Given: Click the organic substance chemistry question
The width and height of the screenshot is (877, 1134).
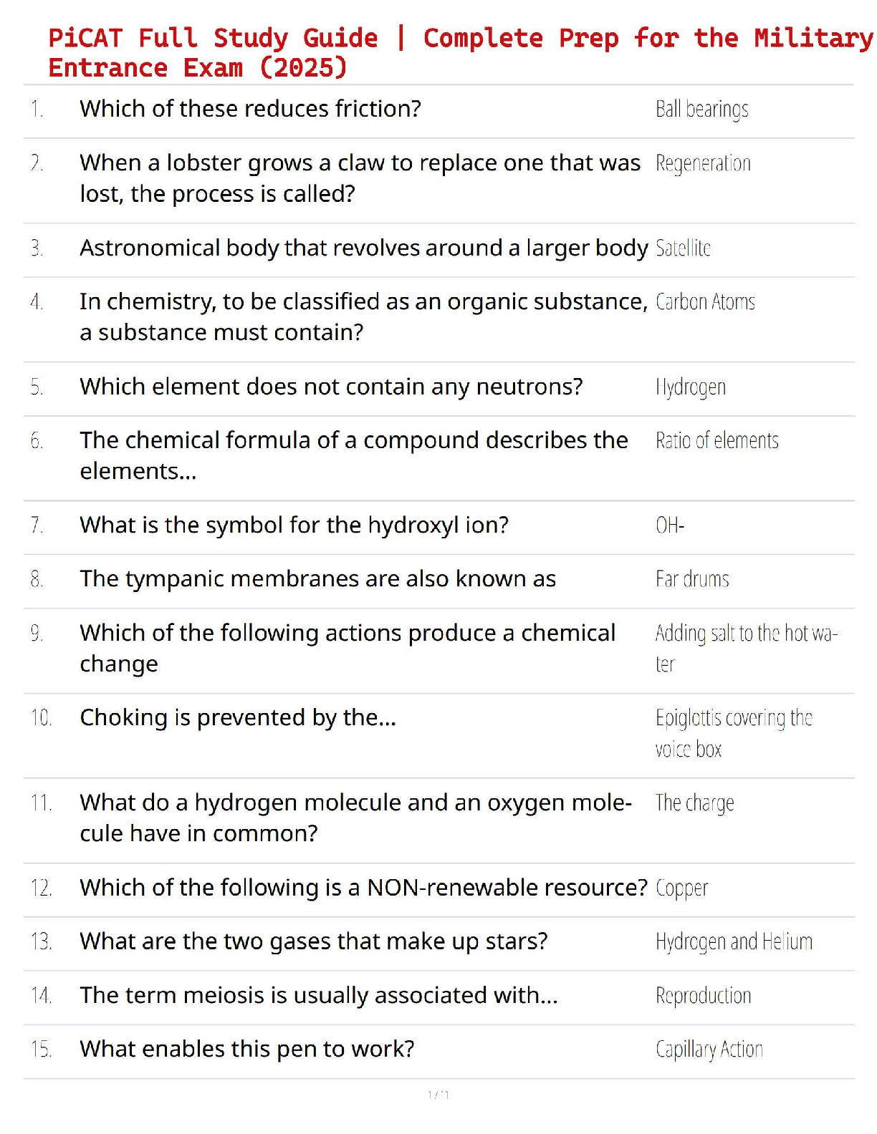Looking at the screenshot, I should (x=363, y=316).
